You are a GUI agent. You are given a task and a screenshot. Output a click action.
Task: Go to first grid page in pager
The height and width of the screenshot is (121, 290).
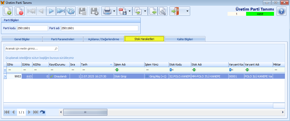coord(7,112)
